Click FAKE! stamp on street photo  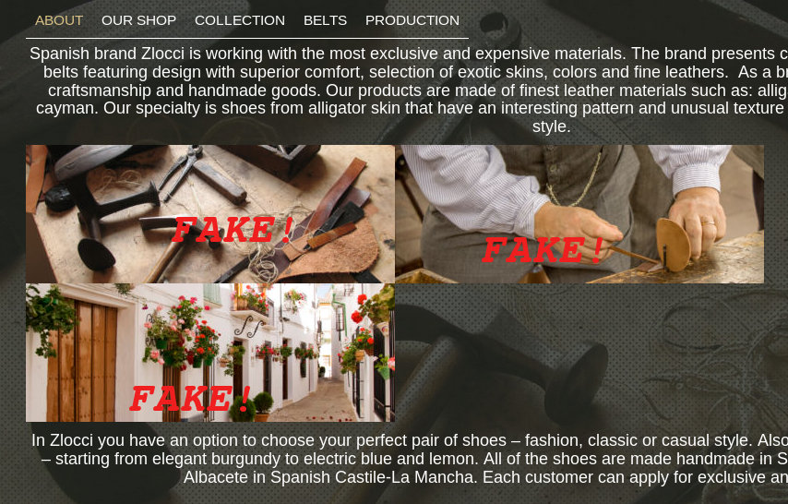[x=190, y=399]
